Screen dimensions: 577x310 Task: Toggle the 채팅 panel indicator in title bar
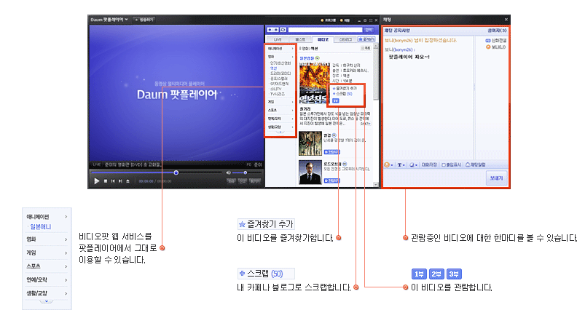345,20
